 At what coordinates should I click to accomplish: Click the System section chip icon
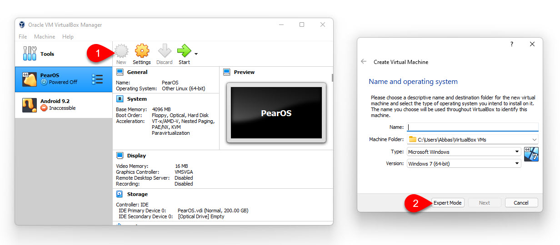(120, 99)
